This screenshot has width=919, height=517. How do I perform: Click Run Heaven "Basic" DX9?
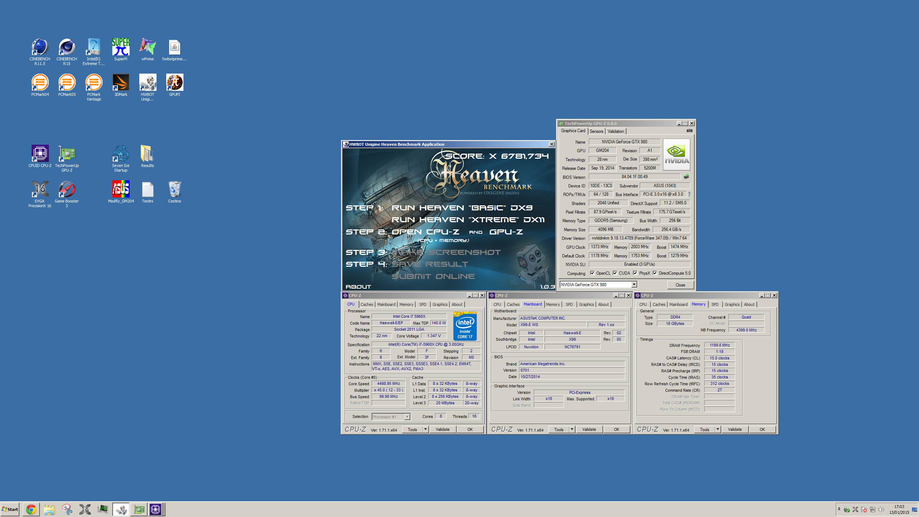(x=462, y=208)
